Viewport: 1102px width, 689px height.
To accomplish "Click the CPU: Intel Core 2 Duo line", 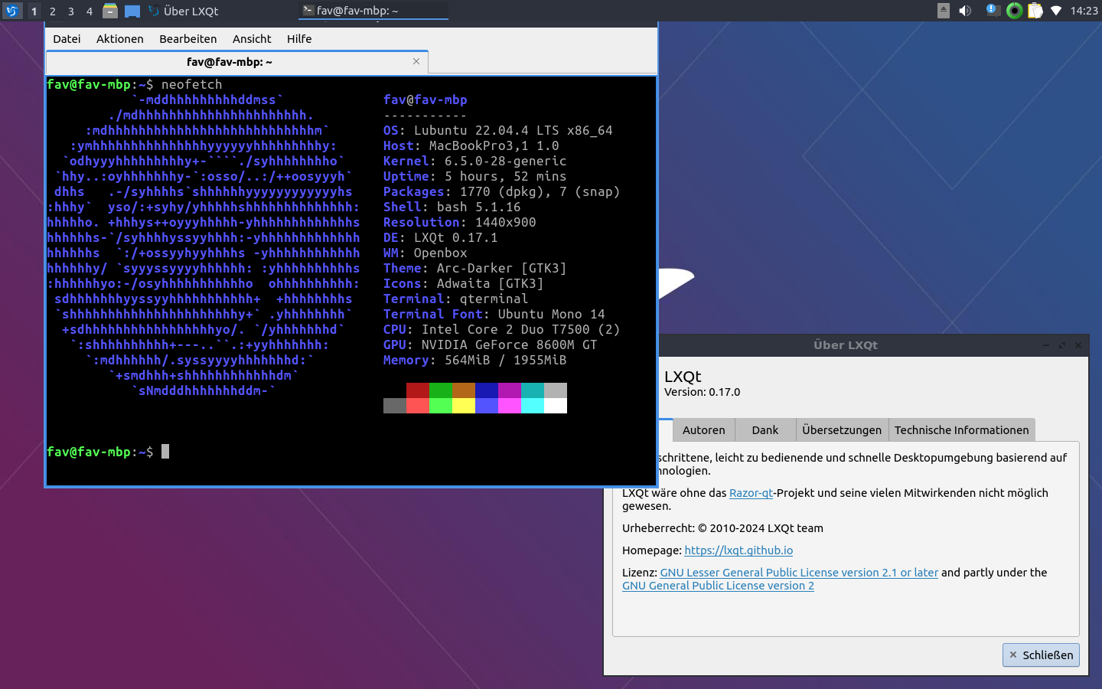I will (x=502, y=329).
